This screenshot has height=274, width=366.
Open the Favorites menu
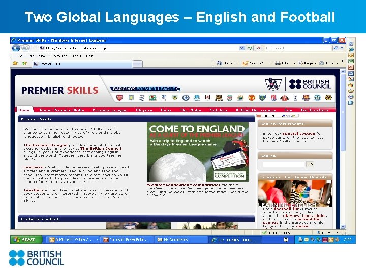pos(59,56)
